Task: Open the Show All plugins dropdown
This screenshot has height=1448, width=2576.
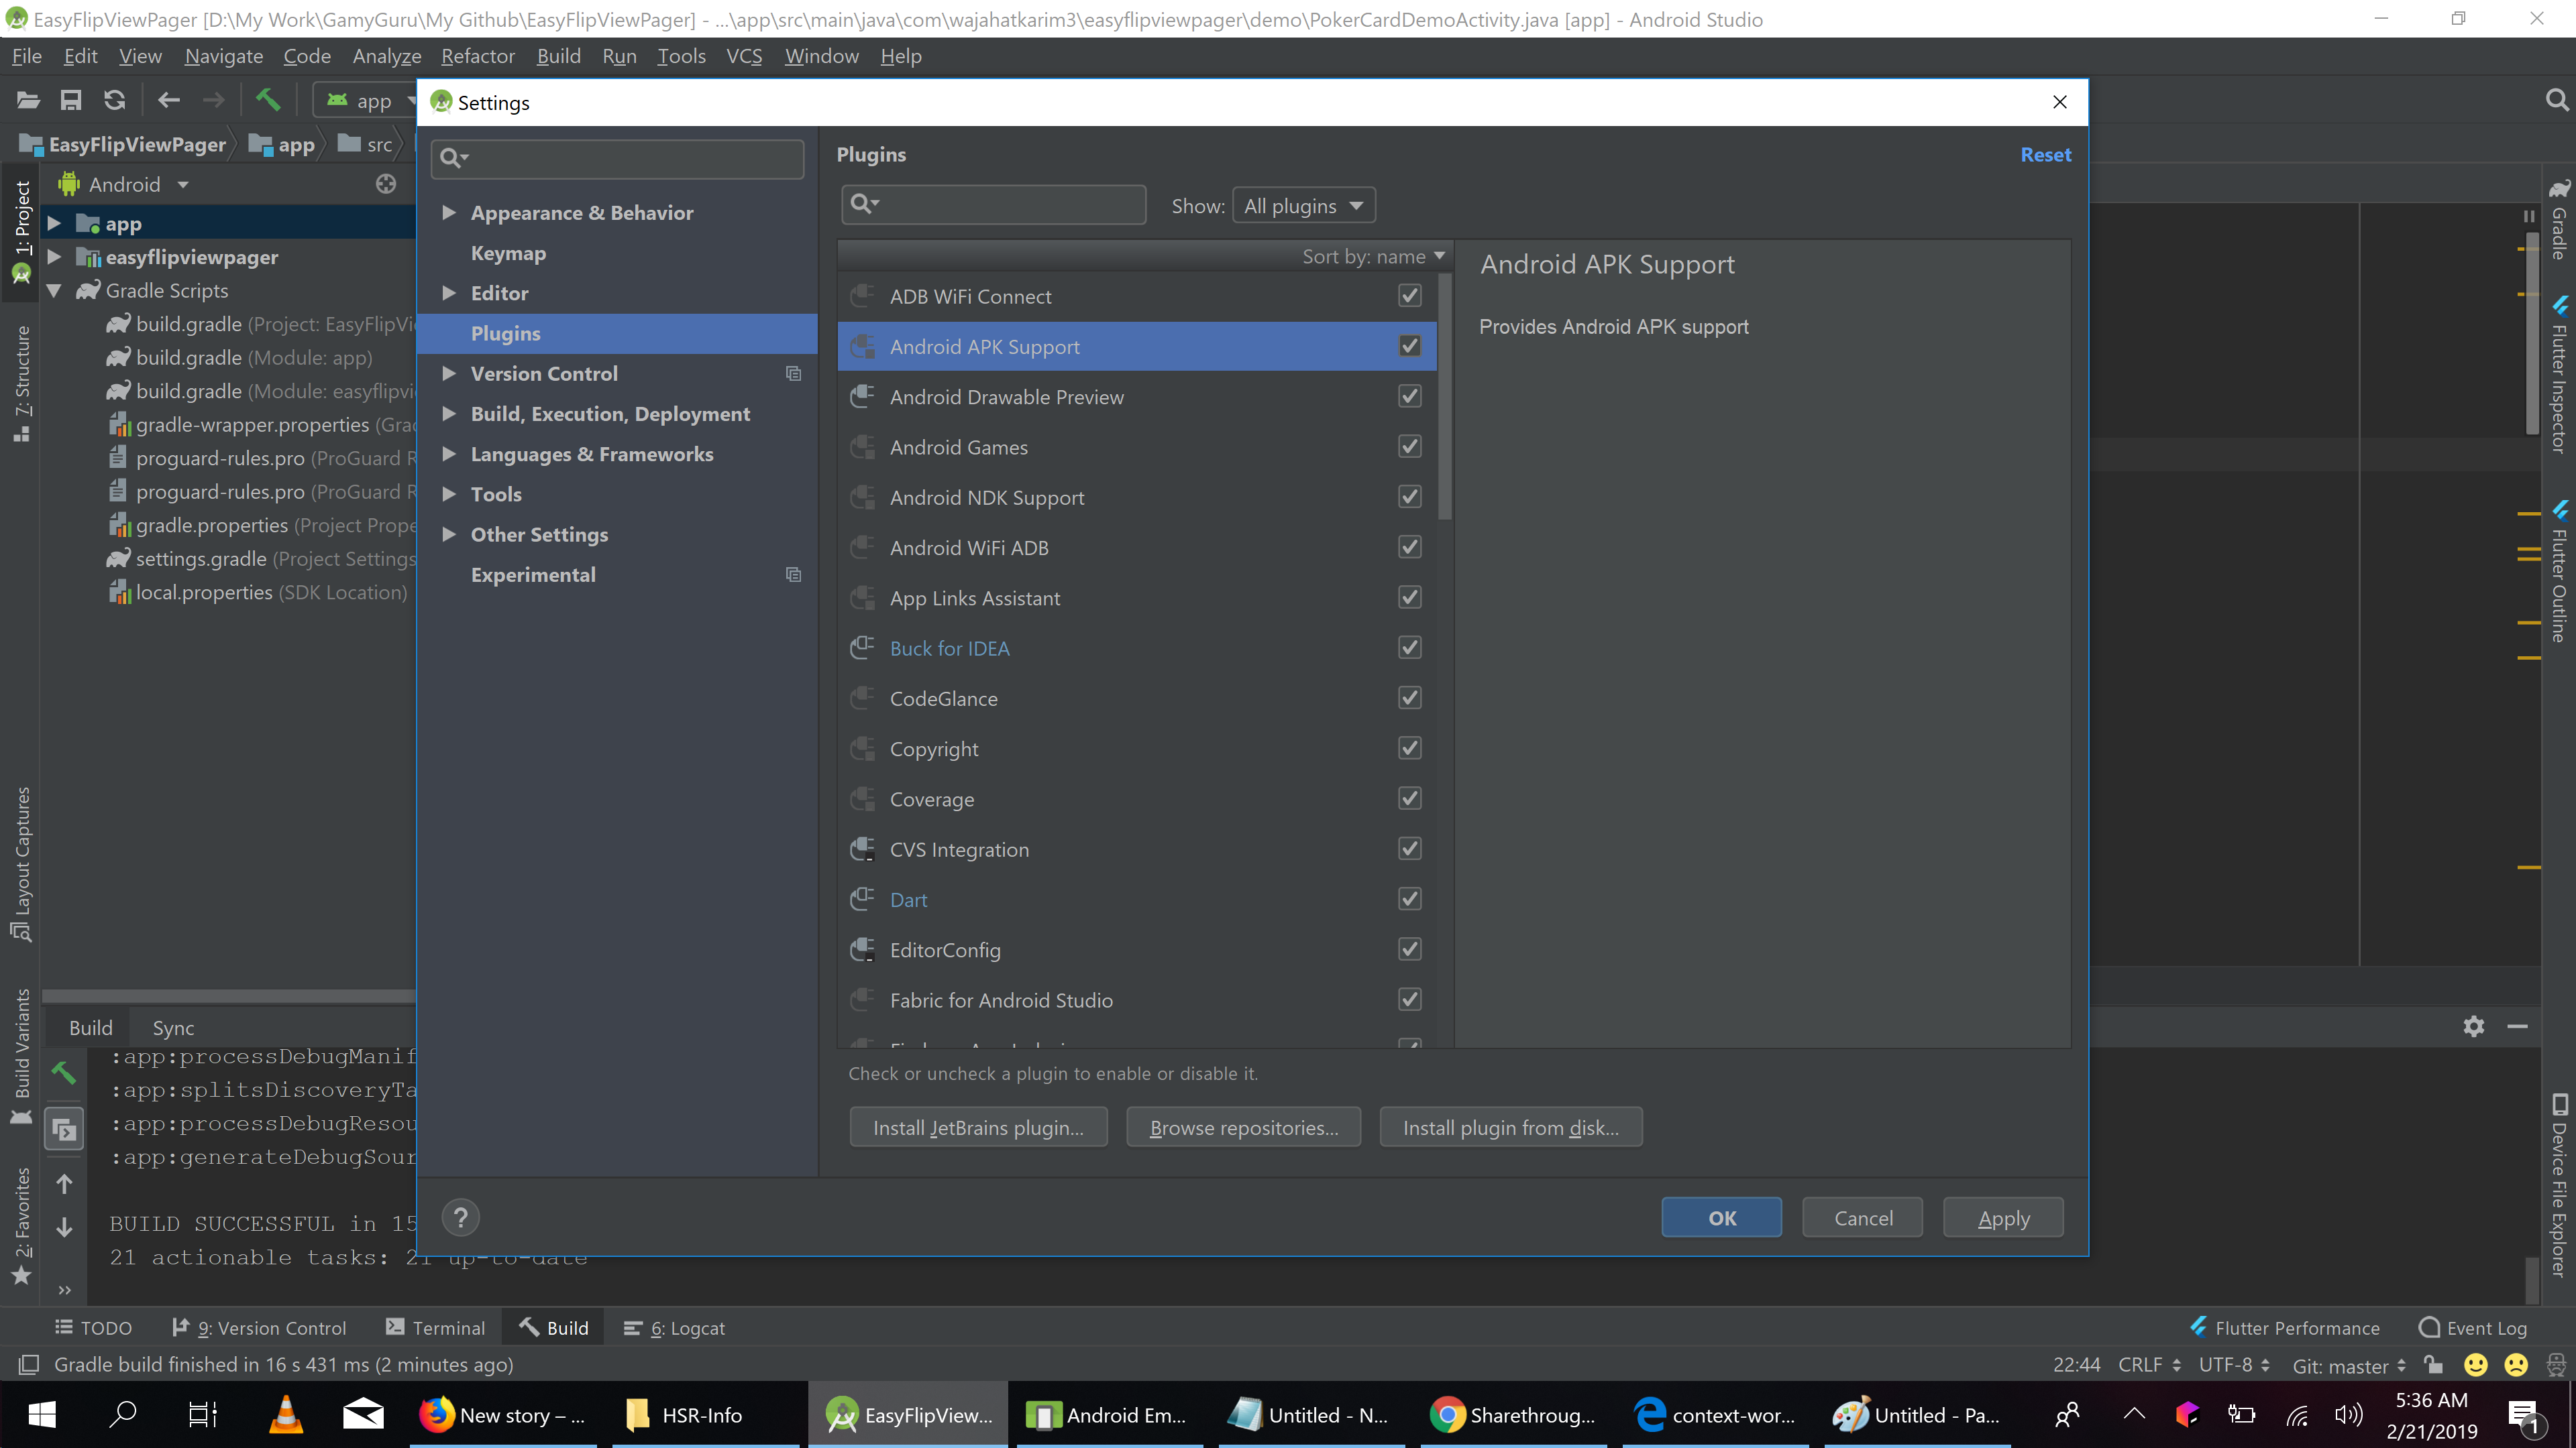Action: coord(1303,206)
